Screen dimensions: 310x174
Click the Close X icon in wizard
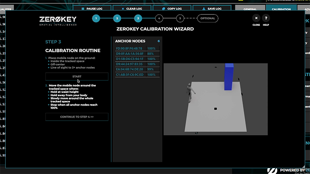[x=256, y=18]
